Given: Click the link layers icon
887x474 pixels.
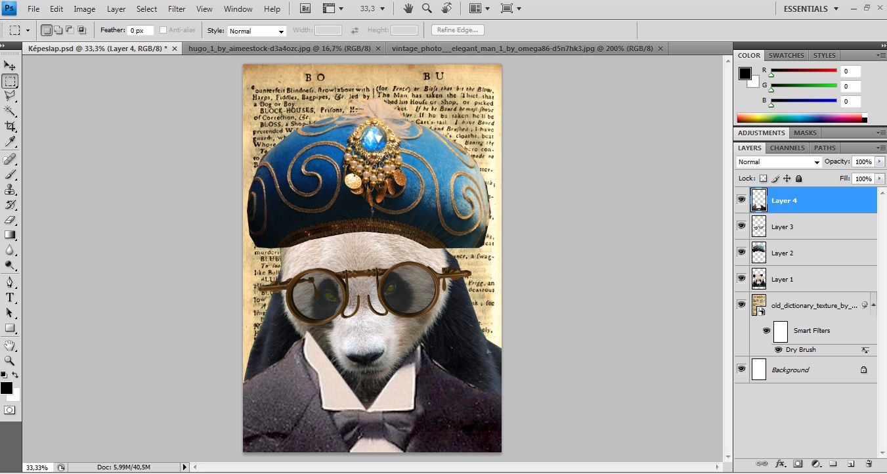Looking at the screenshot, I should point(762,463).
